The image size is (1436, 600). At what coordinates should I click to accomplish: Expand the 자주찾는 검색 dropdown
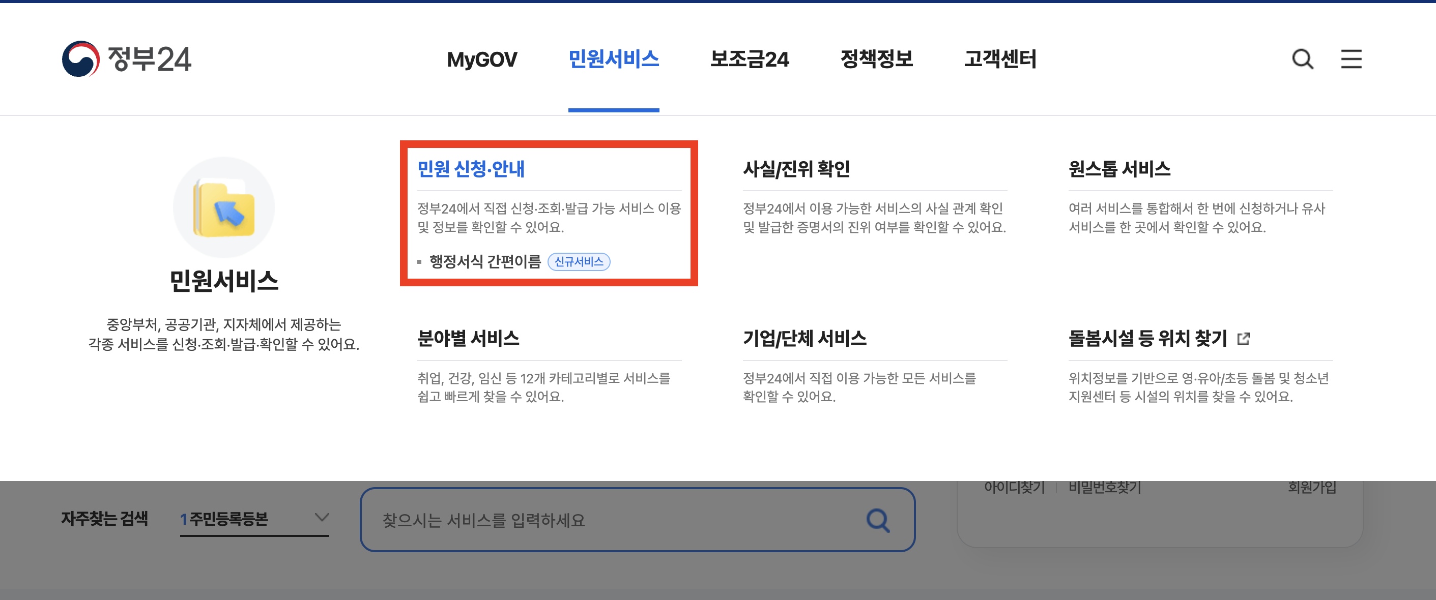(x=252, y=519)
